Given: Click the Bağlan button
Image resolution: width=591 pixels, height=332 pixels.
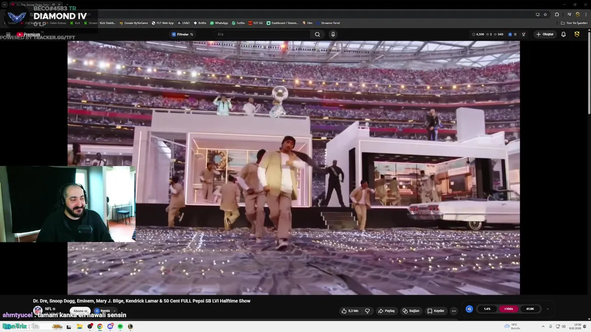Looking at the screenshot, I should click(x=410, y=311).
